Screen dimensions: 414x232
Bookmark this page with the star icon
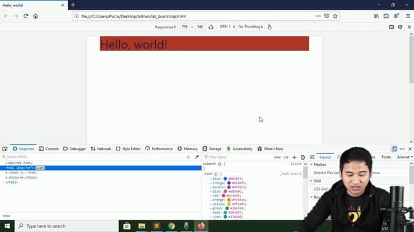click(335, 16)
